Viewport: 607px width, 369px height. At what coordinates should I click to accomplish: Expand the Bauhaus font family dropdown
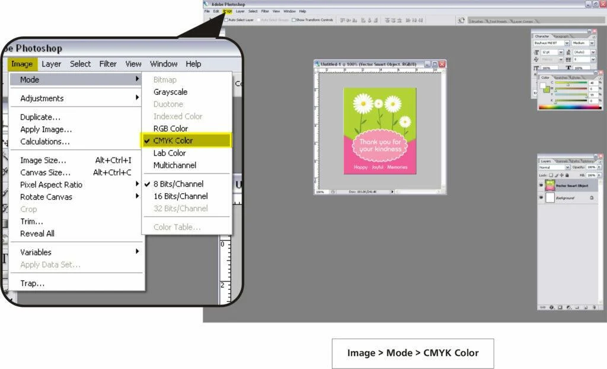[x=567, y=43]
